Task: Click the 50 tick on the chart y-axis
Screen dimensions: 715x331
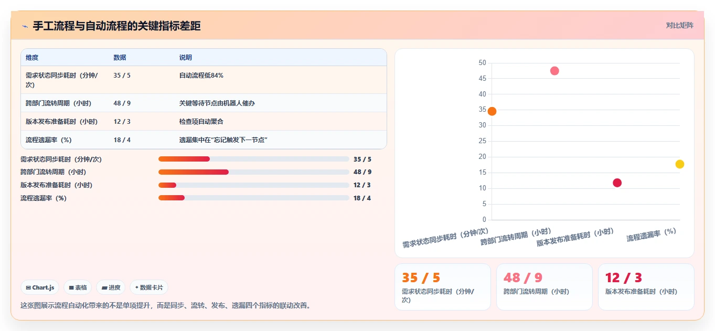Action: 483,63
